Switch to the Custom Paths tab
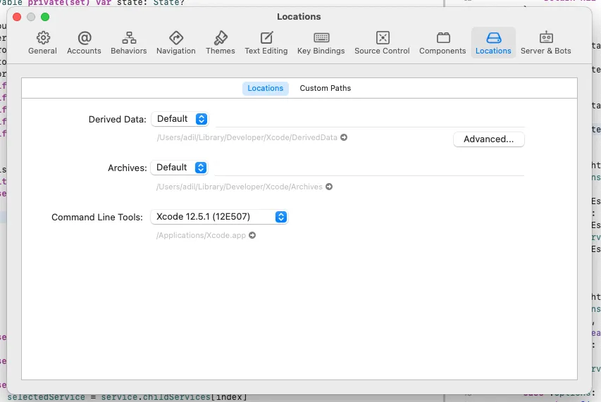Viewport: 601px width, 402px height. click(x=325, y=88)
